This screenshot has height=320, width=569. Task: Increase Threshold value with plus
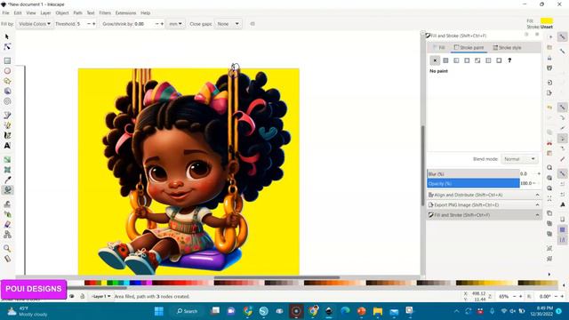pyautogui.click(x=94, y=24)
